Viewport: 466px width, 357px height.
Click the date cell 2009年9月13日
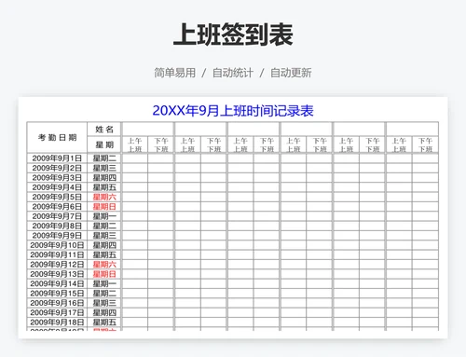pyautogui.click(x=57, y=274)
